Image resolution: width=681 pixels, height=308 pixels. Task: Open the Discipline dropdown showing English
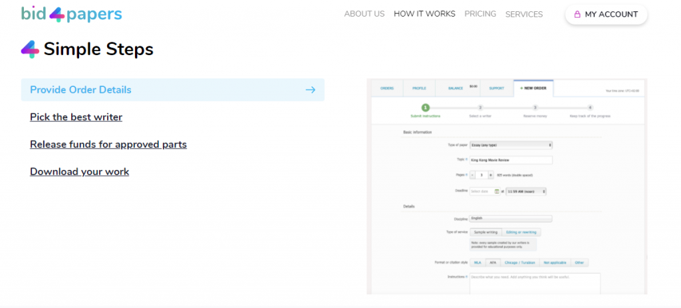(x=511, y=218)
